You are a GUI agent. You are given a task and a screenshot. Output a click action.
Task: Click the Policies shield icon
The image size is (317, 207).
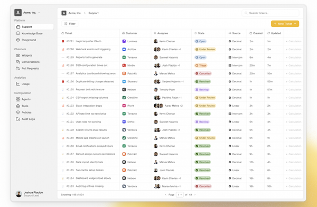click(18, 112)
